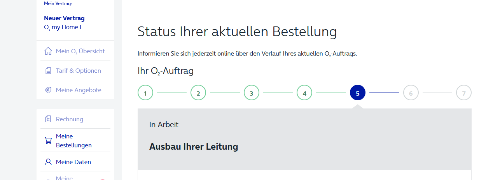Screen dimensions: 486x180
Task: Select order progress step 2
Action: point(198,93)
